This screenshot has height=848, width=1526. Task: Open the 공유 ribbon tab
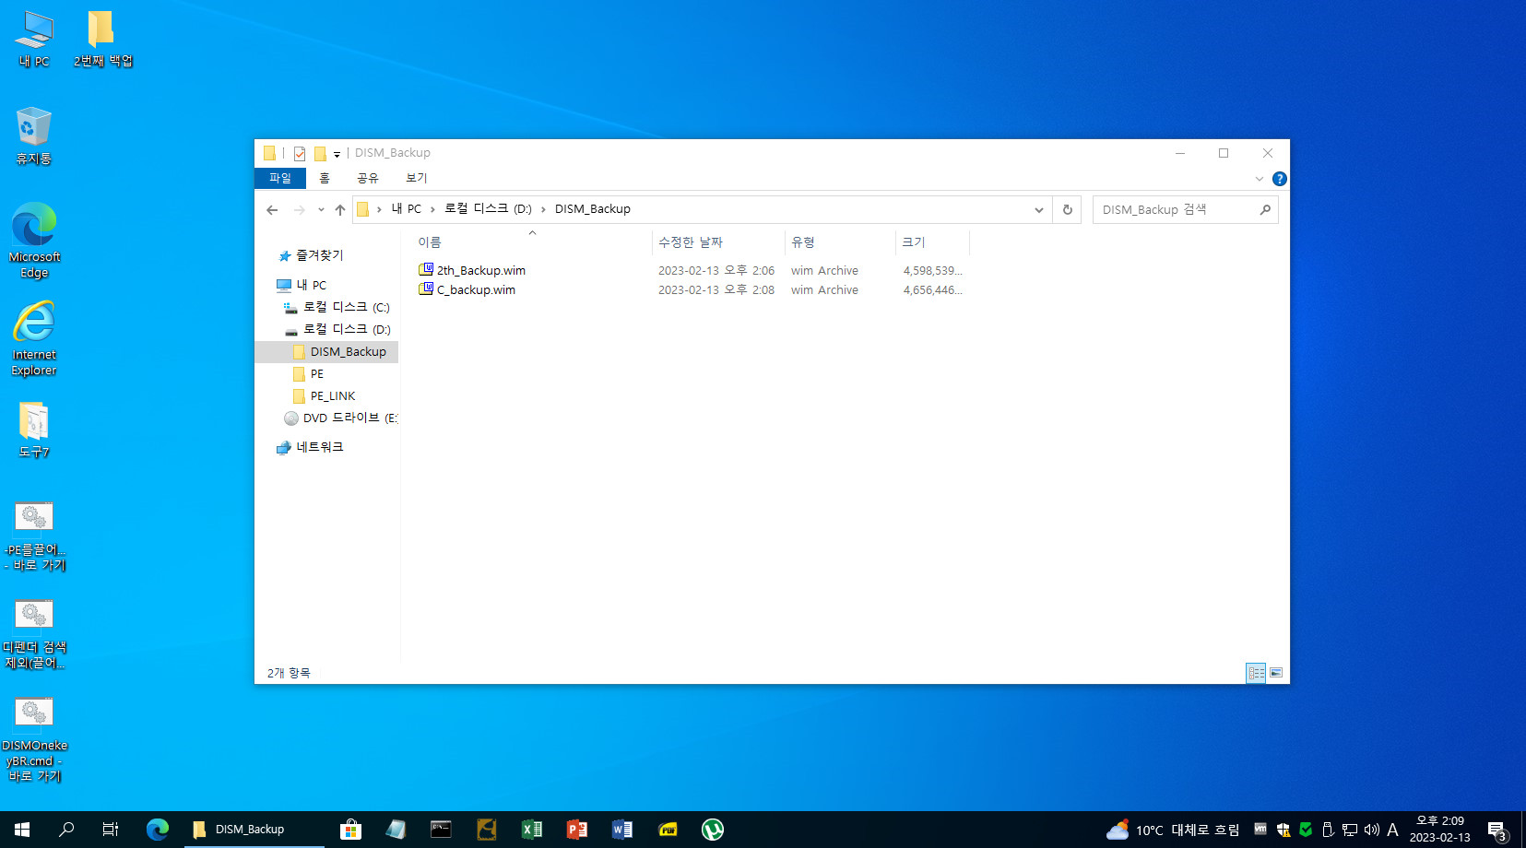click(x=368, y=179)
